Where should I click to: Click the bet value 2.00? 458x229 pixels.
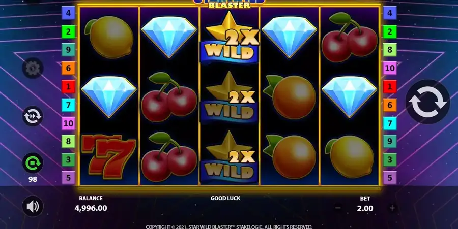(x=365, y=208)
